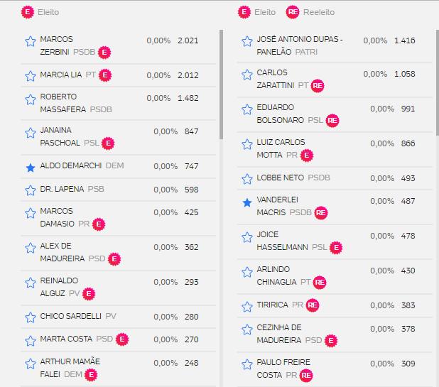Screen dimensions: 439x387
Task: Star Joice Hasselmann as favorite
Action: pyautogui.click(x=247, y=237)
